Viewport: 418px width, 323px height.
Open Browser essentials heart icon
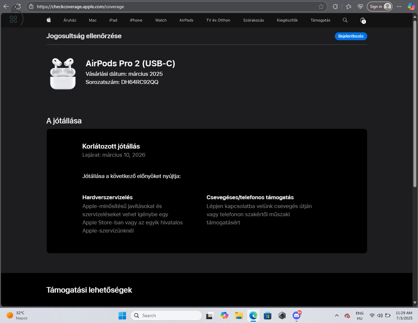coord(360,7)
